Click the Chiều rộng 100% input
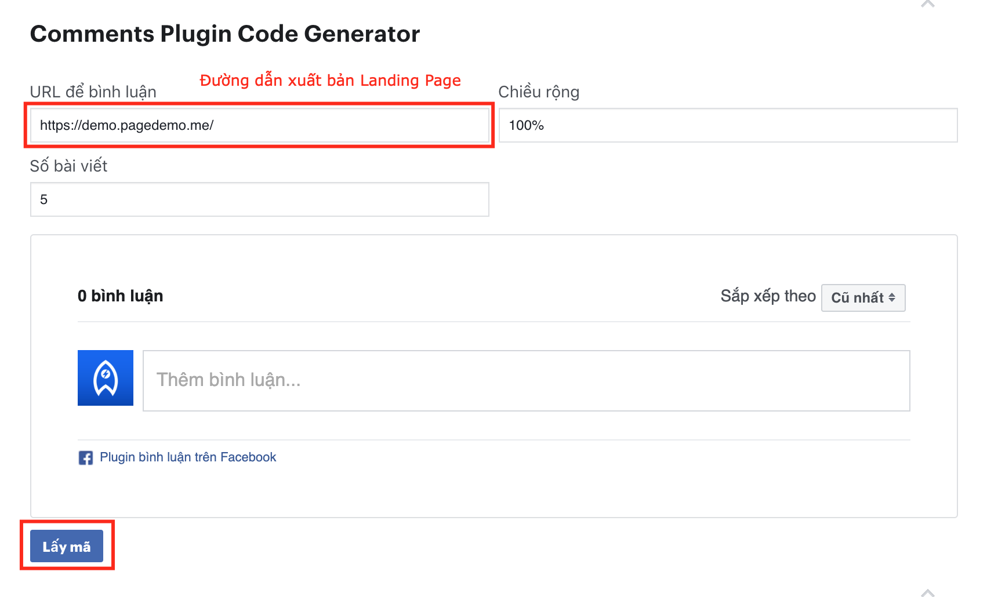This screenshot has width=987, height=597. (728, 125)
